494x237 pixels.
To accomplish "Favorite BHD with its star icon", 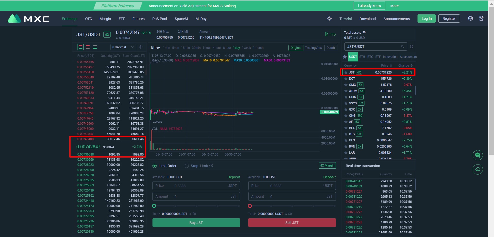I will point(346,128).
